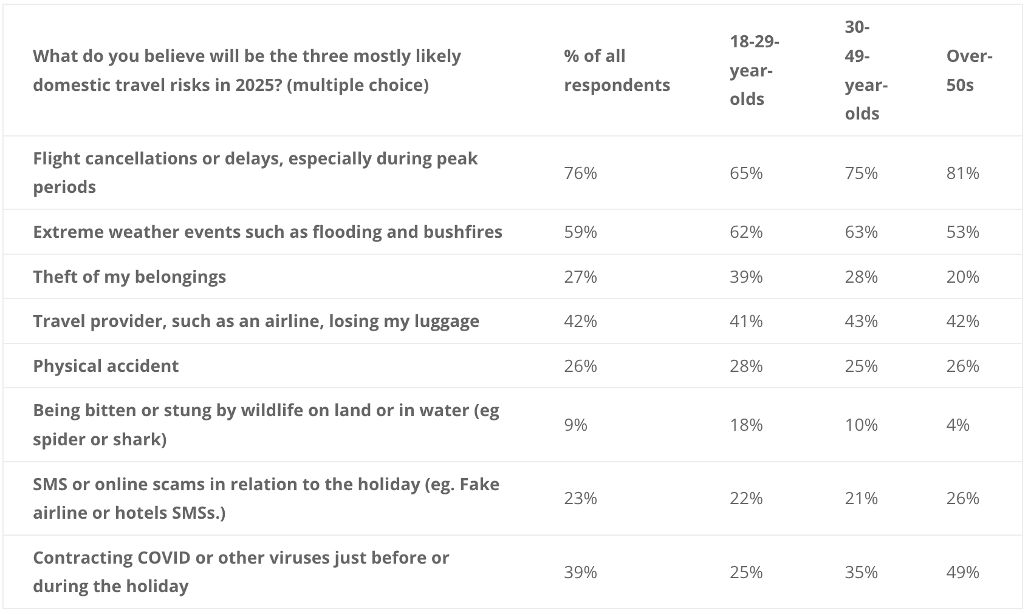Click the 39% theft value for 18-29-year-olds
Image resolution: width=1028 pixels, height=614 pixels.
pos(746,277)
